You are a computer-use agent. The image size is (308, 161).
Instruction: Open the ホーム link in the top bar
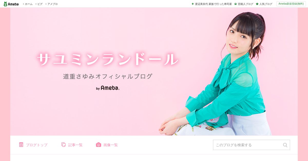click(28, 4)
